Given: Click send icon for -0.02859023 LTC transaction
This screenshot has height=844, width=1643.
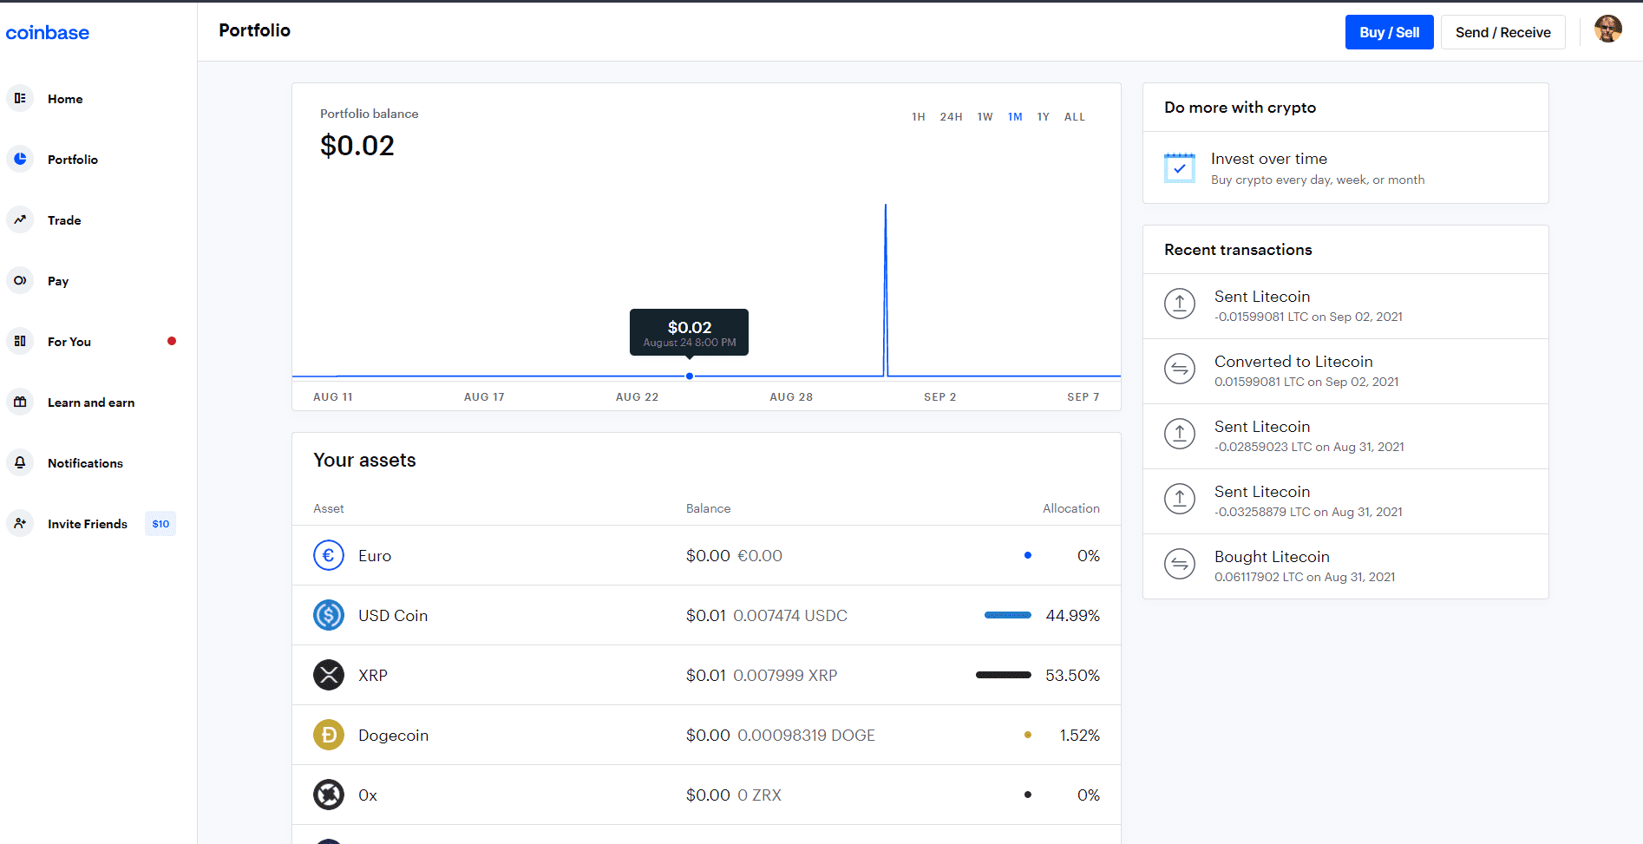Looking at the screenshot, I should pyautogui.click(x=1180, y=434).
